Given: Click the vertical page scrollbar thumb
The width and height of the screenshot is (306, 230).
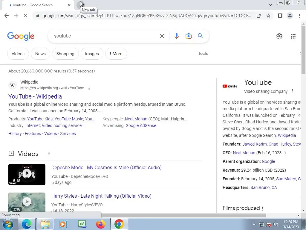Looking at the screenshot, I should tap(303, 50).
